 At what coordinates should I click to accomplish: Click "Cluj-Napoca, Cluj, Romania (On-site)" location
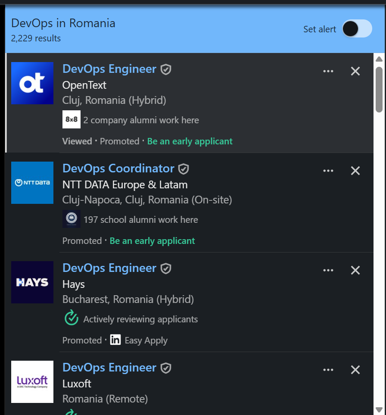147,200
